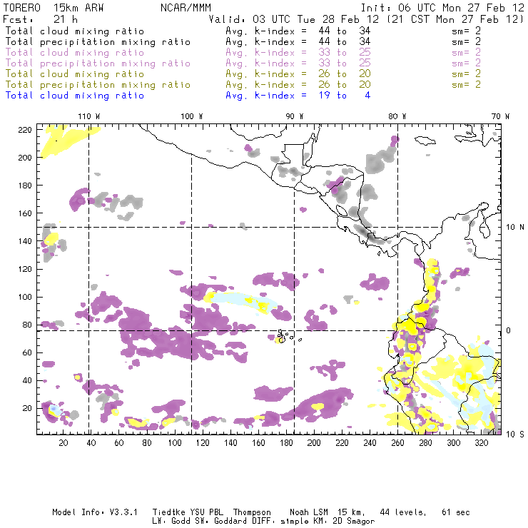Click the "180" tick label on horizontal axis

pyautogui.click(x=286, y=443)
